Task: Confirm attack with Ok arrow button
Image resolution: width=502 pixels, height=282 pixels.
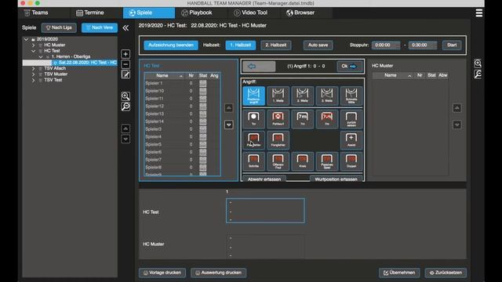Action: 349,66
